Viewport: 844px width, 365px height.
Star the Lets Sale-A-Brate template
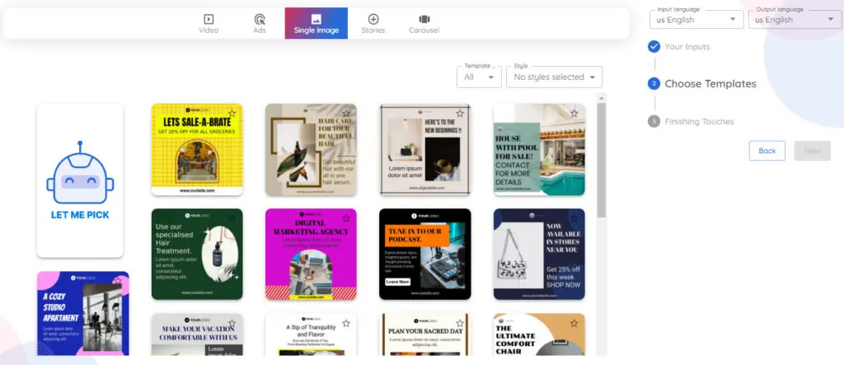pyautogui.click(x=232, y=113)
